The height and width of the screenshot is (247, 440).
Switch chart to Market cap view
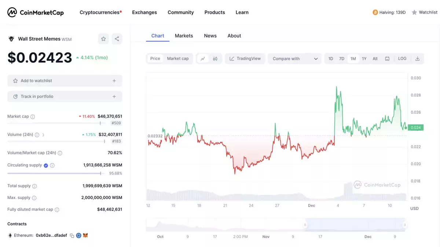click(178, 59)
